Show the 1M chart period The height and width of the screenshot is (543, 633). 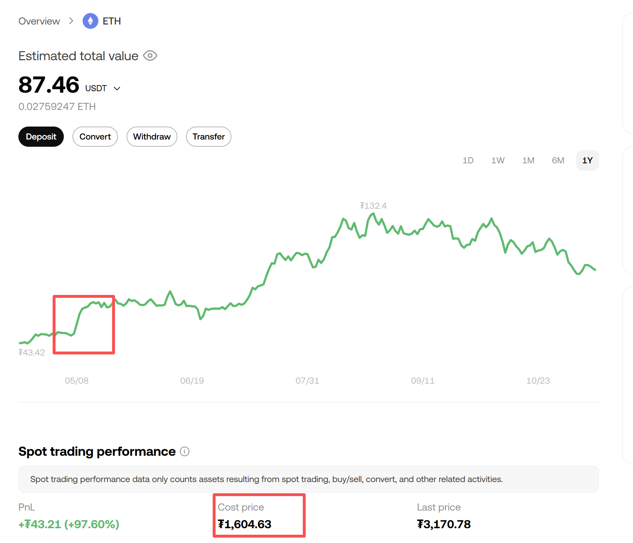coord(528,160)
